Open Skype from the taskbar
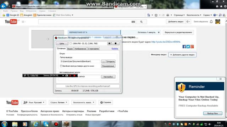The width and height of the screenshot is (227, 127). (46, 124)
